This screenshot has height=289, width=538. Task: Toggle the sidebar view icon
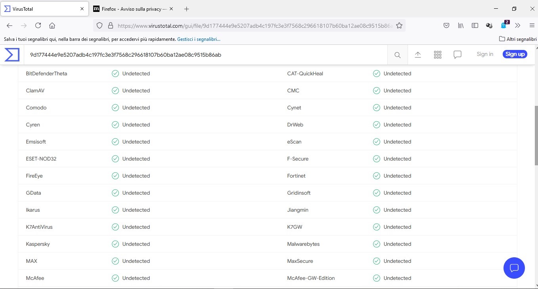pyautogui.click(x=475, y=25)
